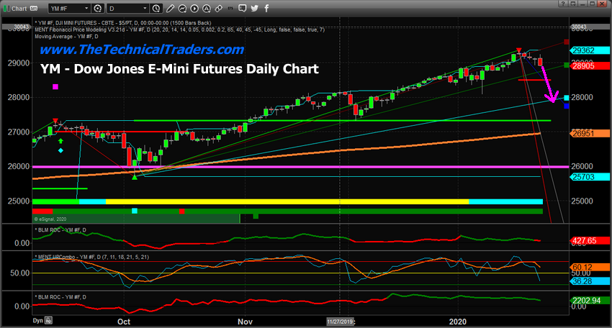The height and width of the screenshot is (328, 612).
Task: Open symbol settings gear icon
Action: pos(98,8)
